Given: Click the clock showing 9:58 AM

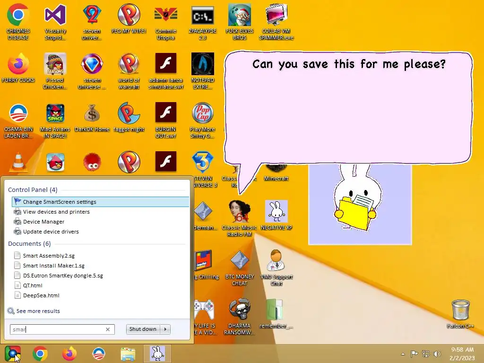Looking at the screenshot, I should click(x=462, y=354).
